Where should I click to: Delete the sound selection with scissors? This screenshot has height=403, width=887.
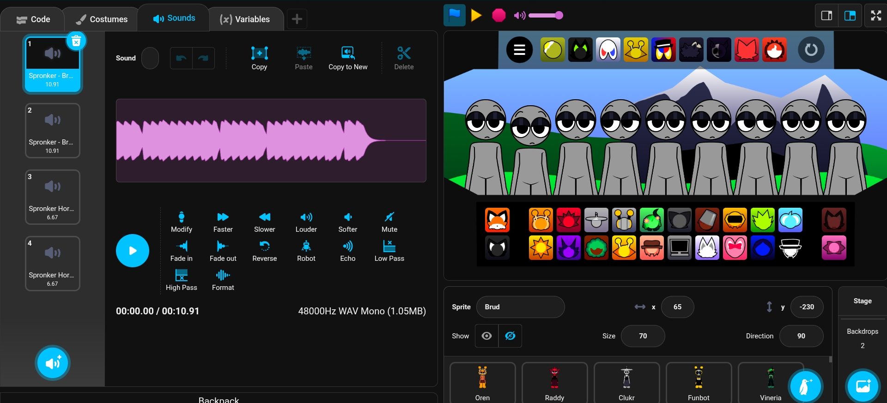tap(404, 58)
